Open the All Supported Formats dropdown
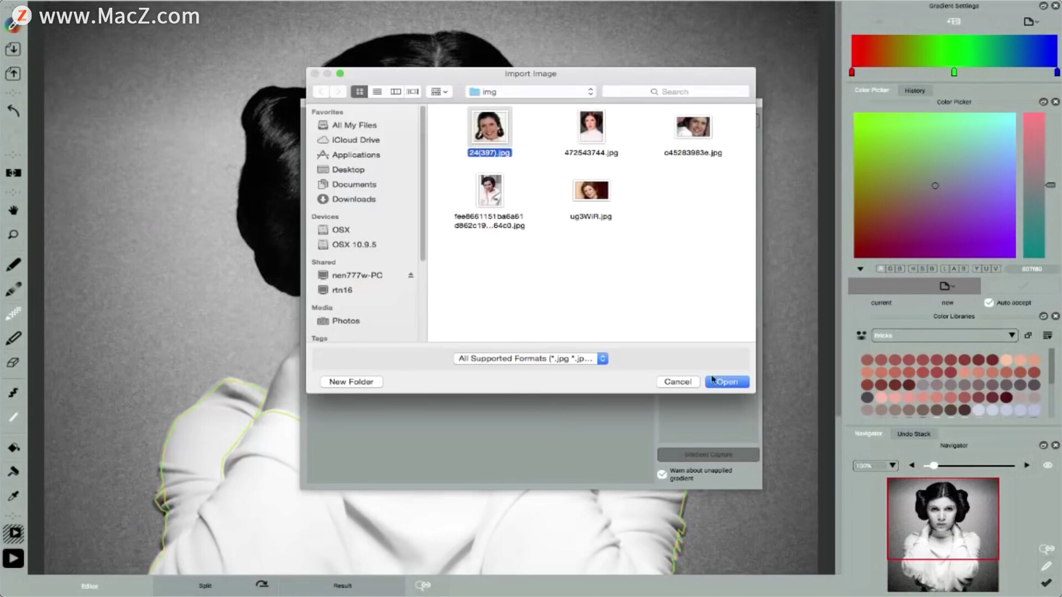This screenshot has height=597, width=1062. click(530, 359)
